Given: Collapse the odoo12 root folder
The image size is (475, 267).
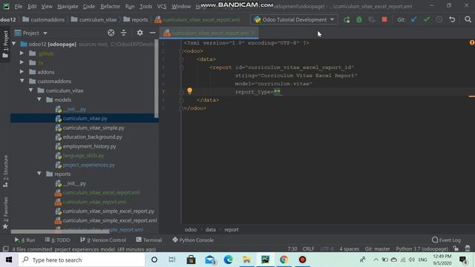Looking at the screenshot, I should pyautogui.click(x=14, y=44).
